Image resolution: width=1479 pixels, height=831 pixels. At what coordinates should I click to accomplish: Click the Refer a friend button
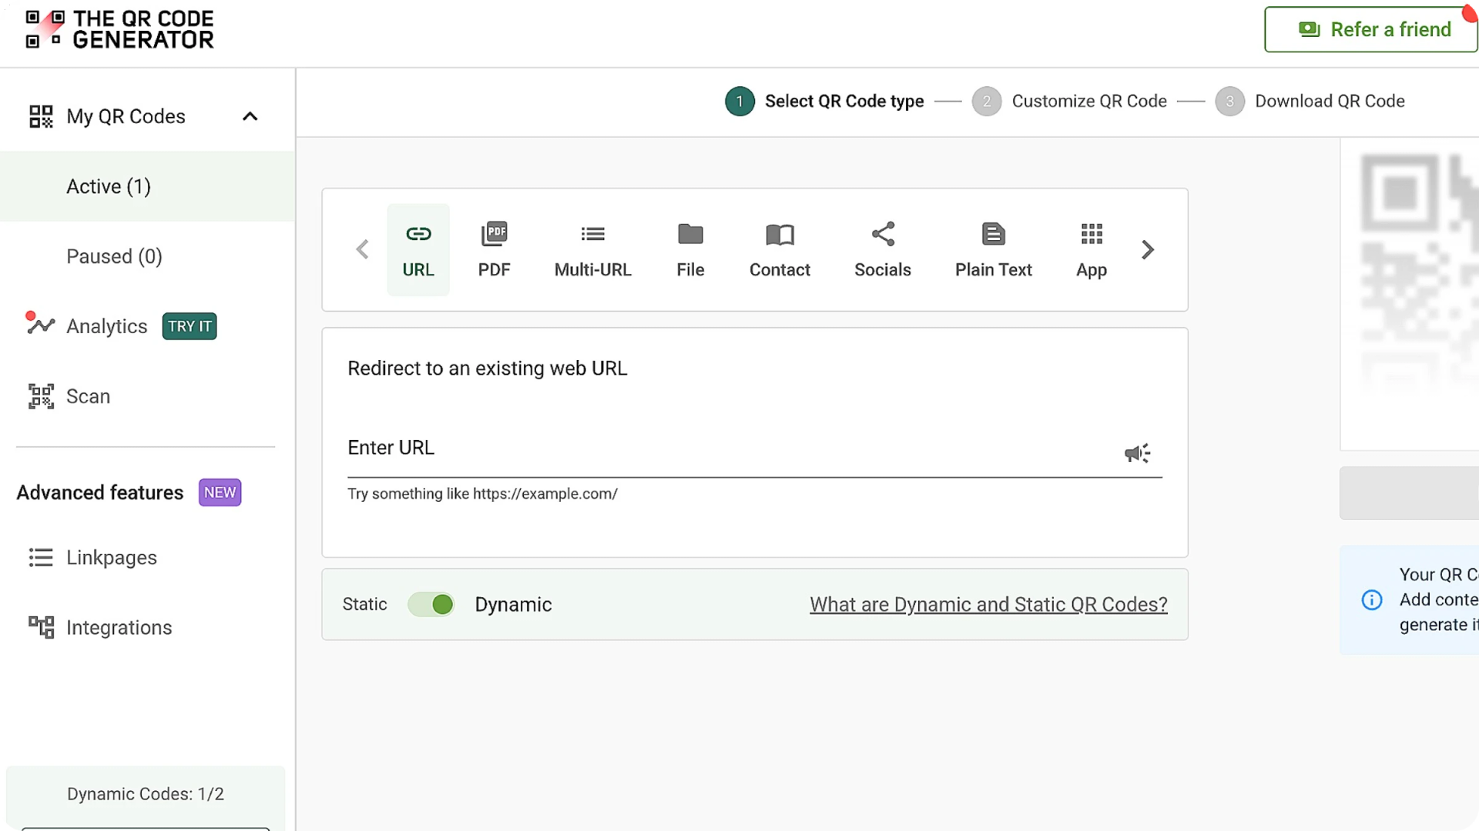tap(1371, 29)
